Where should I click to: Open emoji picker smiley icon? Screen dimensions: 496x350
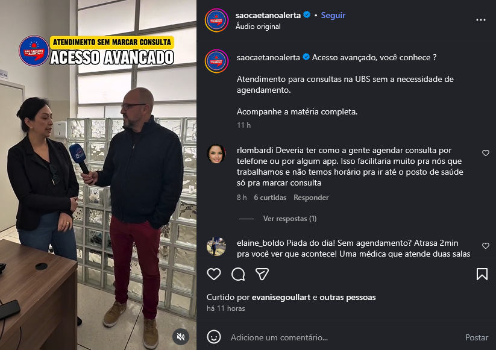[214, 337]
